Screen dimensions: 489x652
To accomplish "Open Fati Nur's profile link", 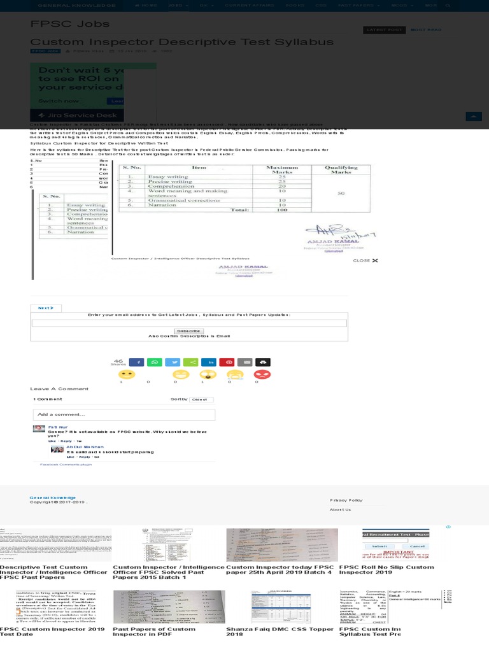I will 58,427.
